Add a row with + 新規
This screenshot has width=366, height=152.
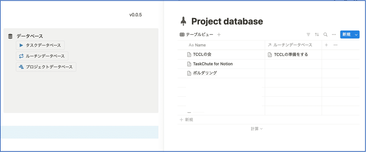point(186,120)
